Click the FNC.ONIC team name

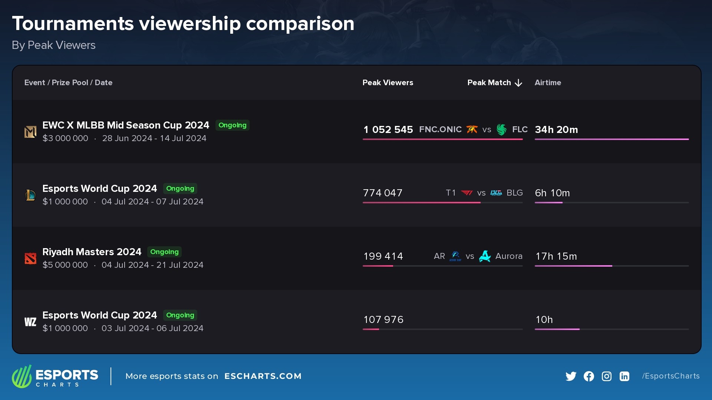(x=440, y=129)
